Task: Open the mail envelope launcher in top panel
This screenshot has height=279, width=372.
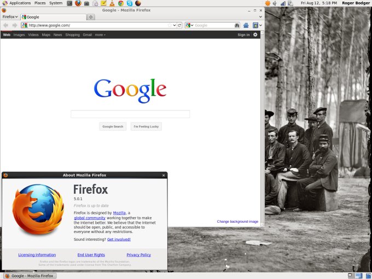Action: point(95,3)
